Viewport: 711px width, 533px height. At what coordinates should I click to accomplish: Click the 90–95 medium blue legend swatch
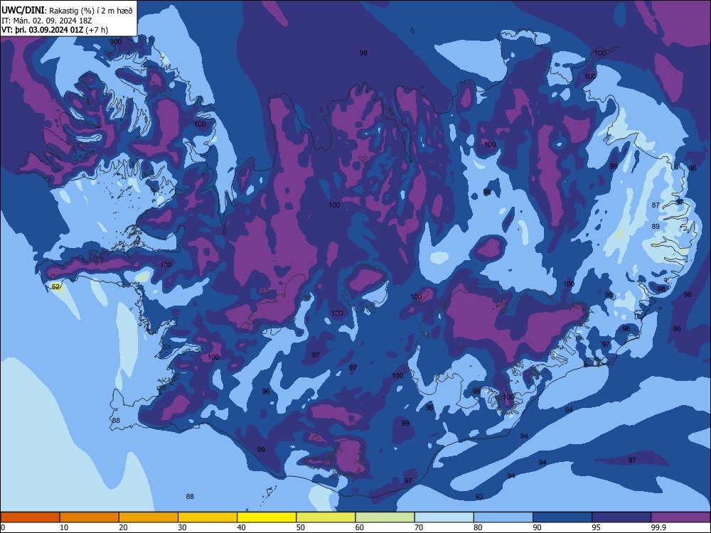click(x=562, y=517)
